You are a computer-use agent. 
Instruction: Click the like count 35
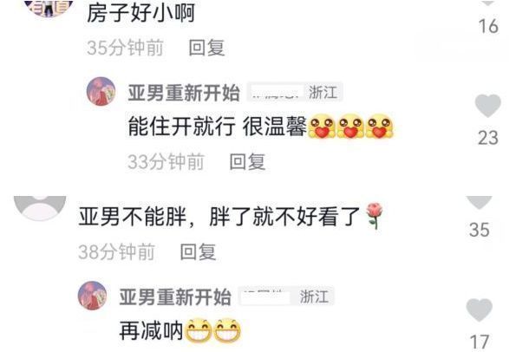click(x=480, y=230)
